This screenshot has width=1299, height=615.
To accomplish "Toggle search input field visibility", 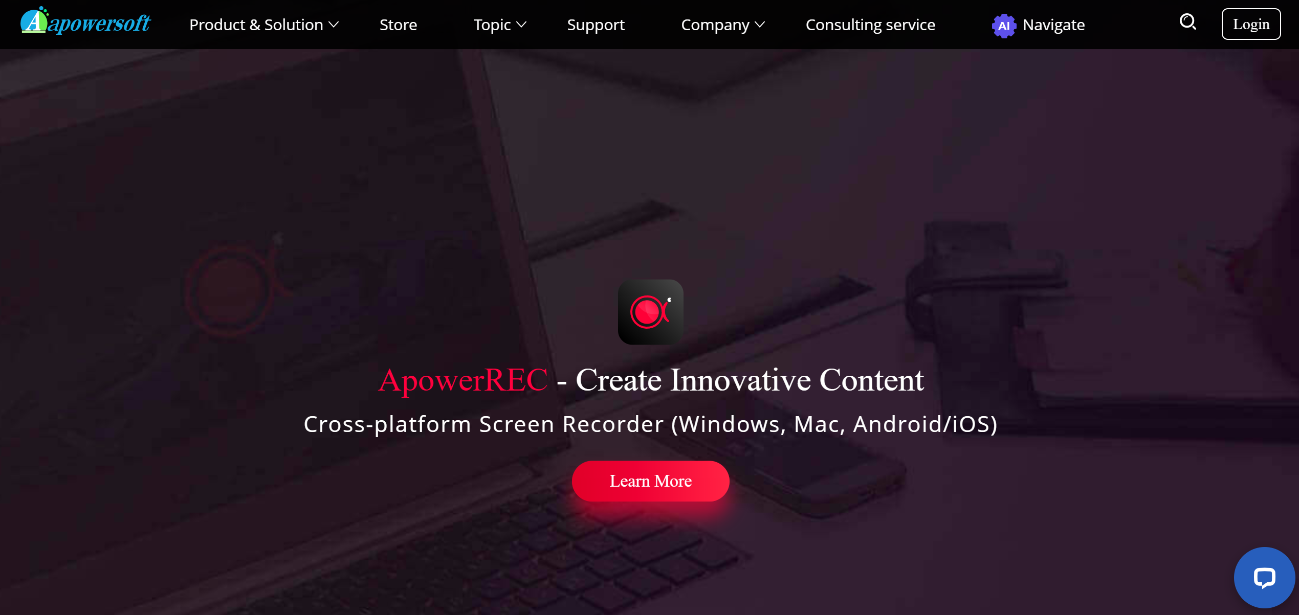I will 1189,23.
